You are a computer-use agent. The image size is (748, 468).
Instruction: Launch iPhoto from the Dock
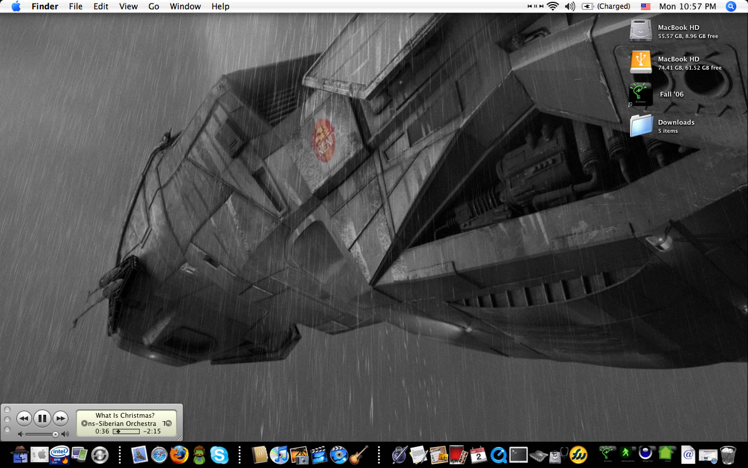point(299,455)
